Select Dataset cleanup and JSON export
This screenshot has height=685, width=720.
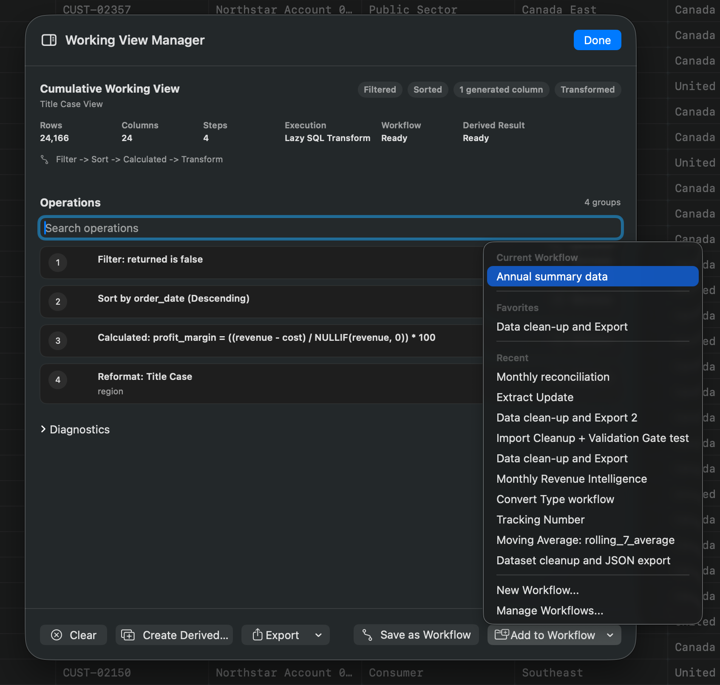592,560
